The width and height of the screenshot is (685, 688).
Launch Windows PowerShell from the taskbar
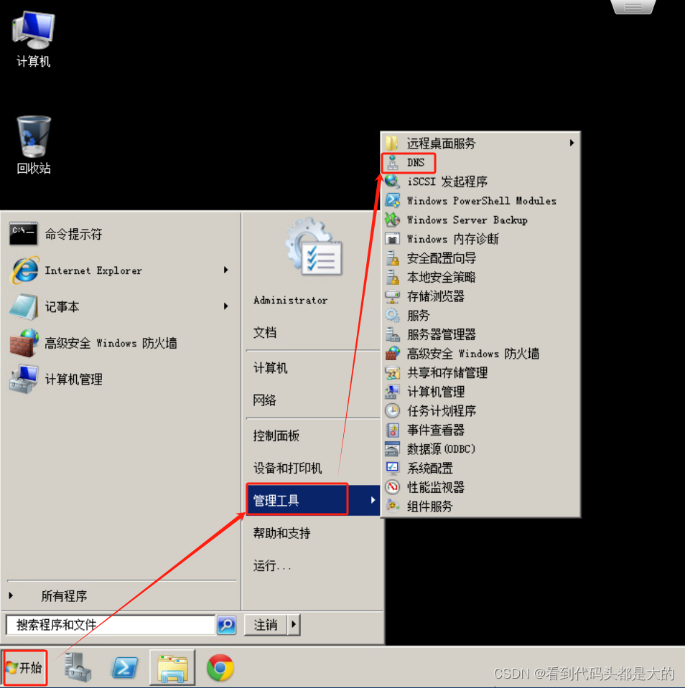coord(125,667)
